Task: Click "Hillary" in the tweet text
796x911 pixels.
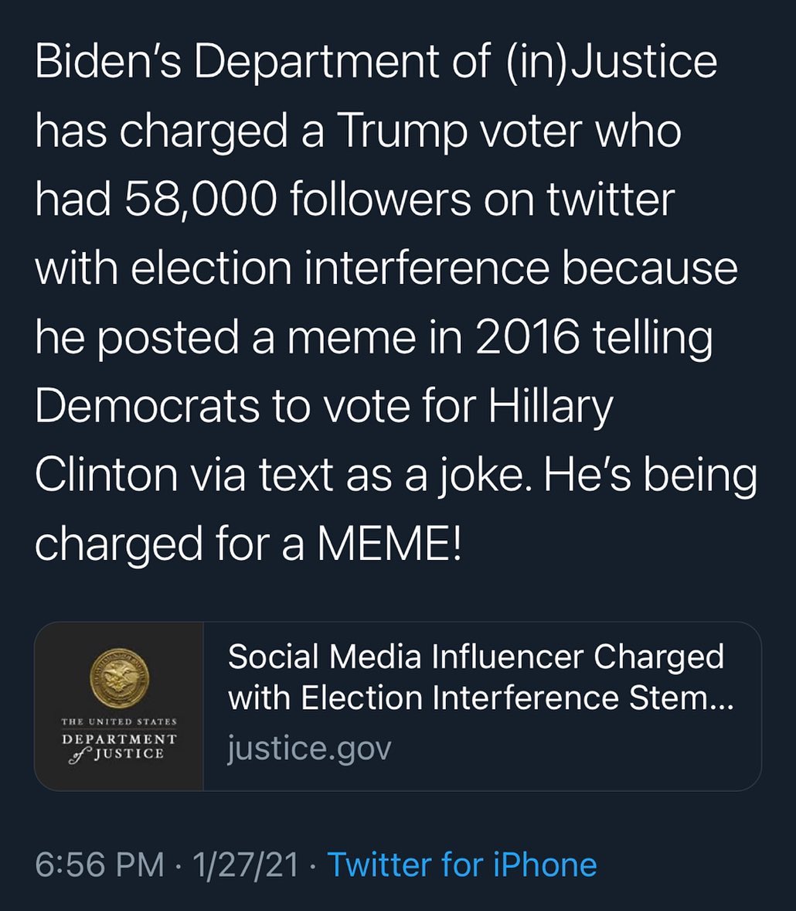Action: pyautogui.click(x=551, y=407)
